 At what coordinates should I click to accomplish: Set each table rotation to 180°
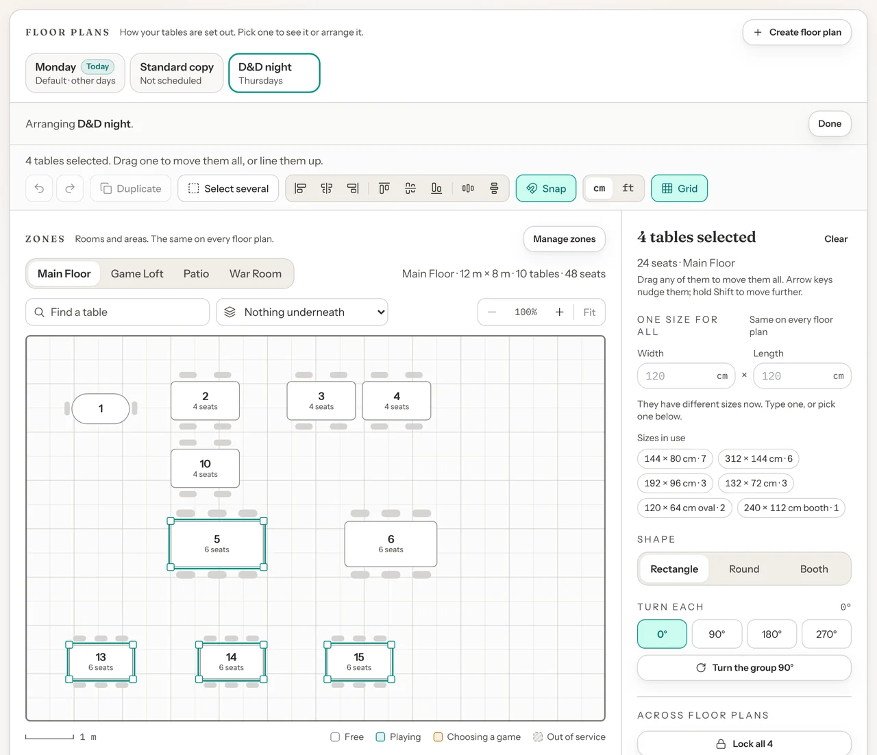(771, 634)
